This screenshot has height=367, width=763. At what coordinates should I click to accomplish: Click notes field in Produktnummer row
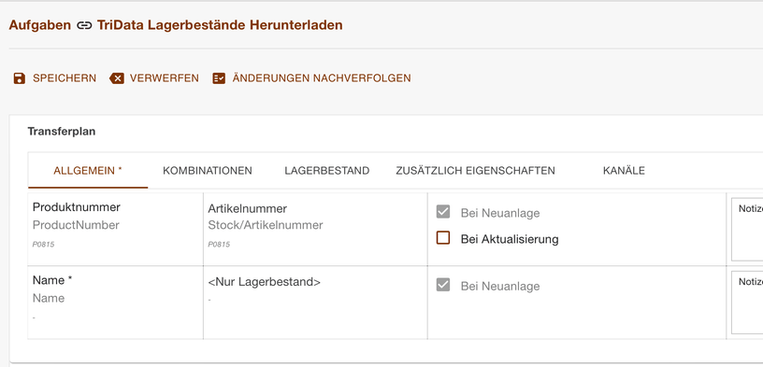[747, 230]
